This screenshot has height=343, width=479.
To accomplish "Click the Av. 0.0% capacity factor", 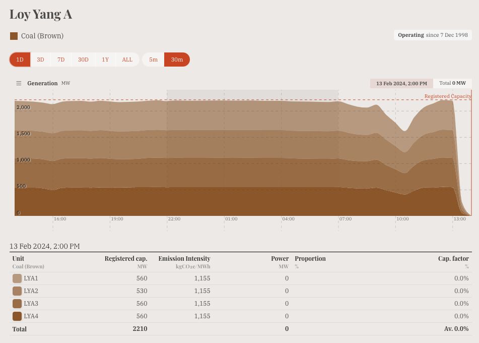I will click(x=456, y=328).
